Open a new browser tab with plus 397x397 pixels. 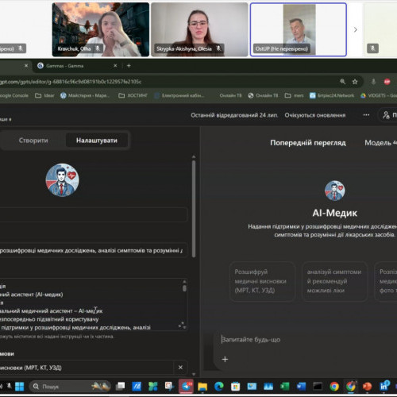129,66
